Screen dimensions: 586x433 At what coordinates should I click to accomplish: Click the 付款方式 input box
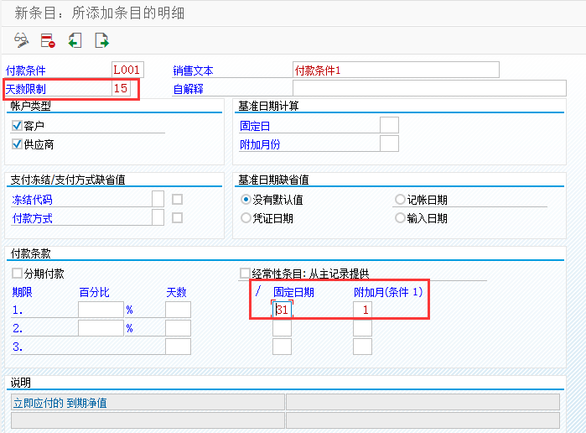[x=158, y=217]
